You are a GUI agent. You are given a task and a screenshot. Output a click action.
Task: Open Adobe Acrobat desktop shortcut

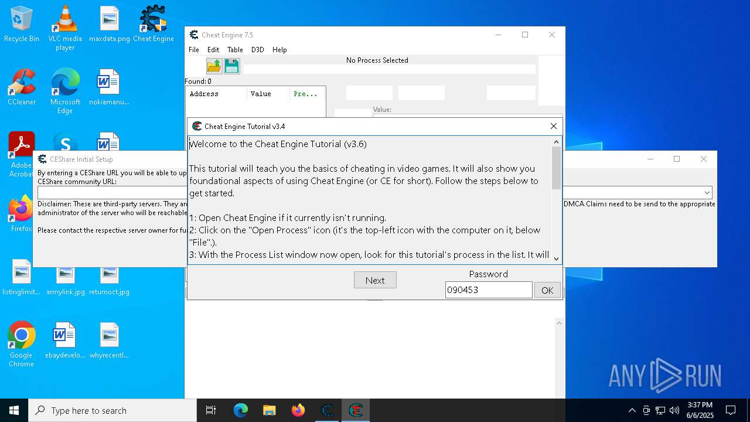point(22,155)
